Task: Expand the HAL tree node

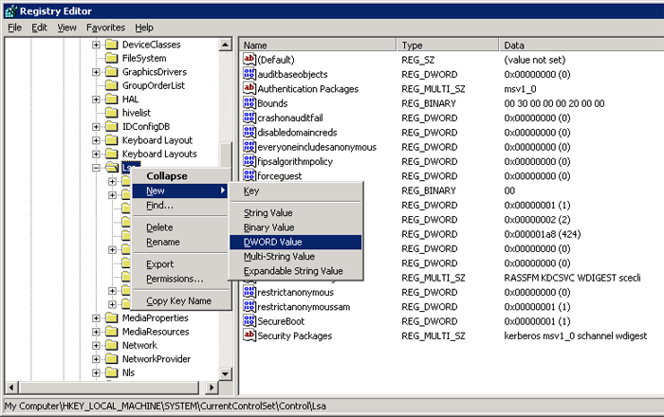Action: [x=96, y=100]
